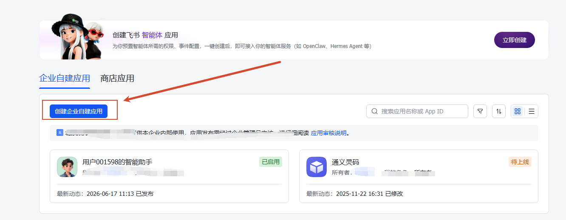Viewport: 566px width, 220px height.
Task: Open the filter funnel icon
Action: click(480, 111)
